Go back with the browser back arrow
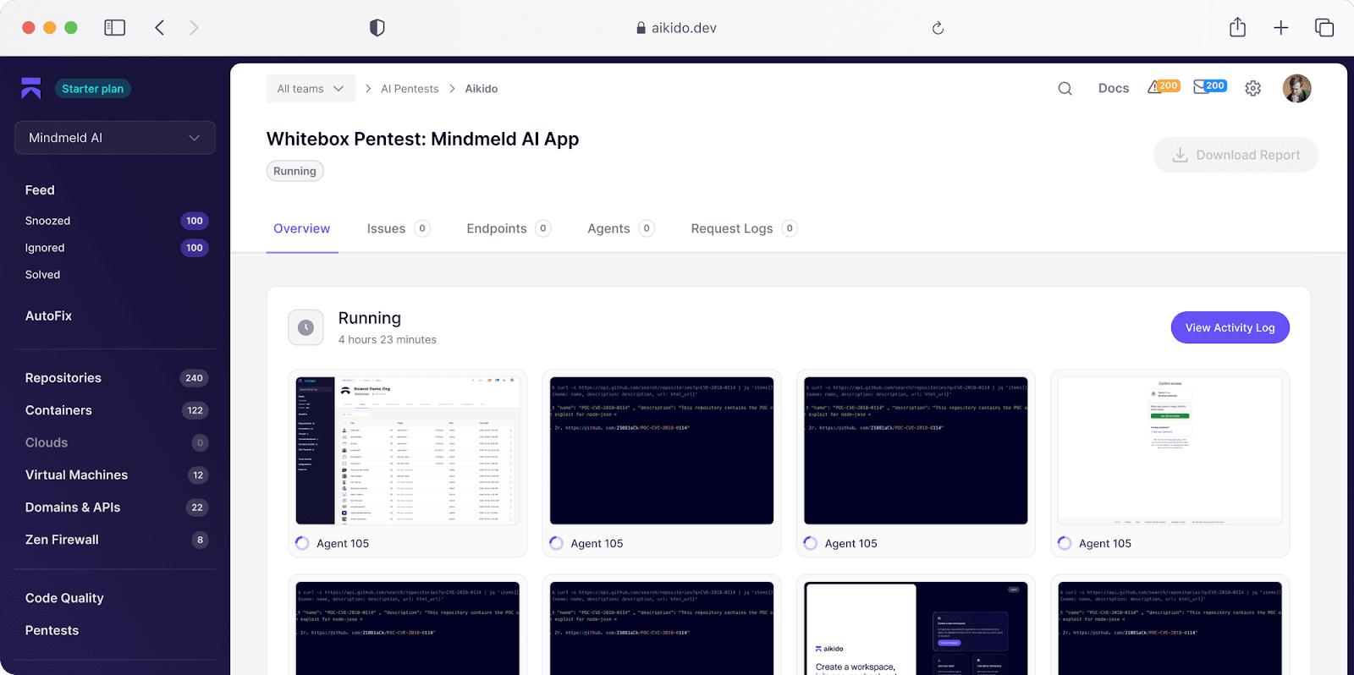 159,28
